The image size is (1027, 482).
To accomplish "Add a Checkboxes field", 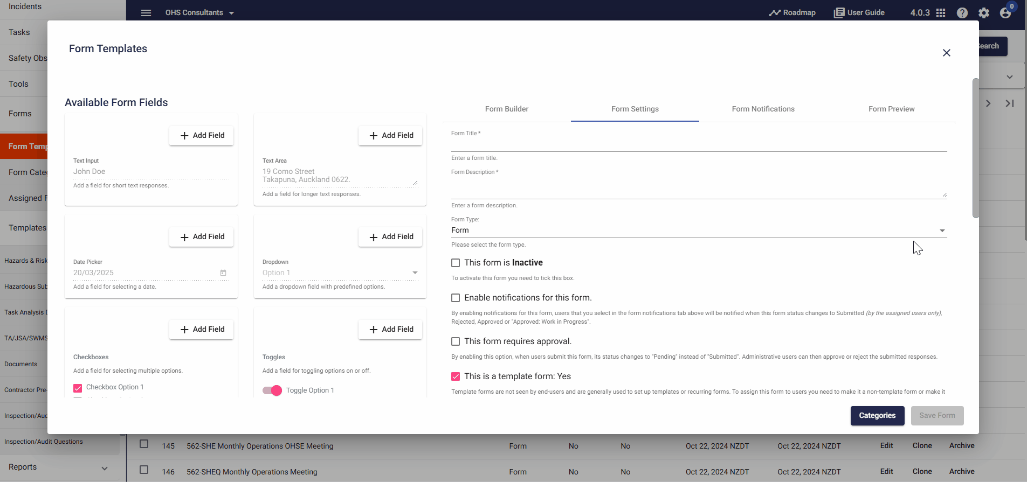I will [202, 330].
